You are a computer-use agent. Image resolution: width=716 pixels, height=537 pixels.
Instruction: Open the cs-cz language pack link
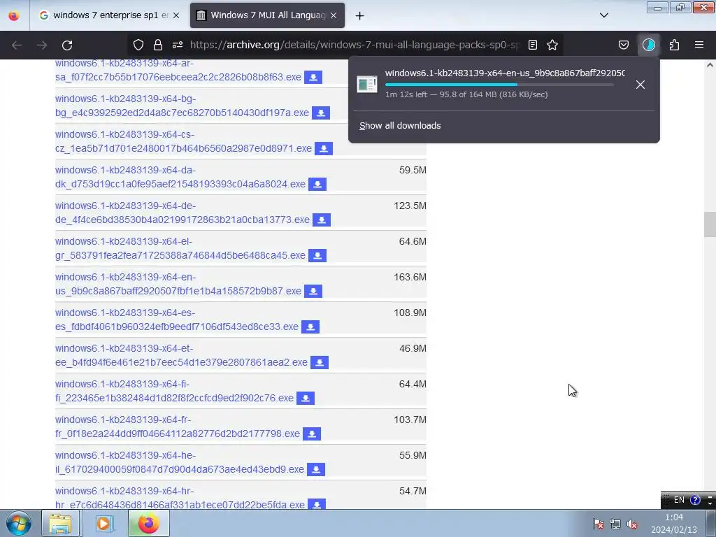click(x=184, y=141)
